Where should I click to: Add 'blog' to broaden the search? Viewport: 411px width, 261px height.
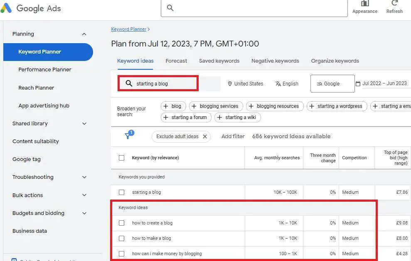(173, 106)
